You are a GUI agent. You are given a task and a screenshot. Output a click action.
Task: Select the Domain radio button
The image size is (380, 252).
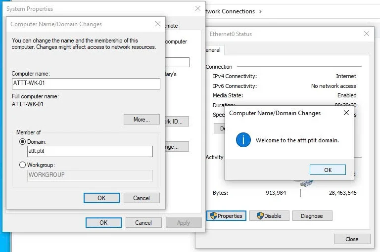(x=22, y=142)
